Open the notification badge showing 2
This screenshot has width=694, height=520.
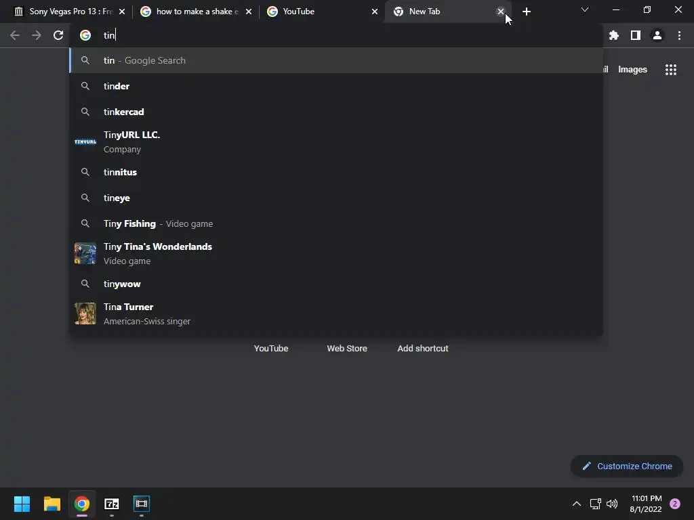click(x=675, y=504)
